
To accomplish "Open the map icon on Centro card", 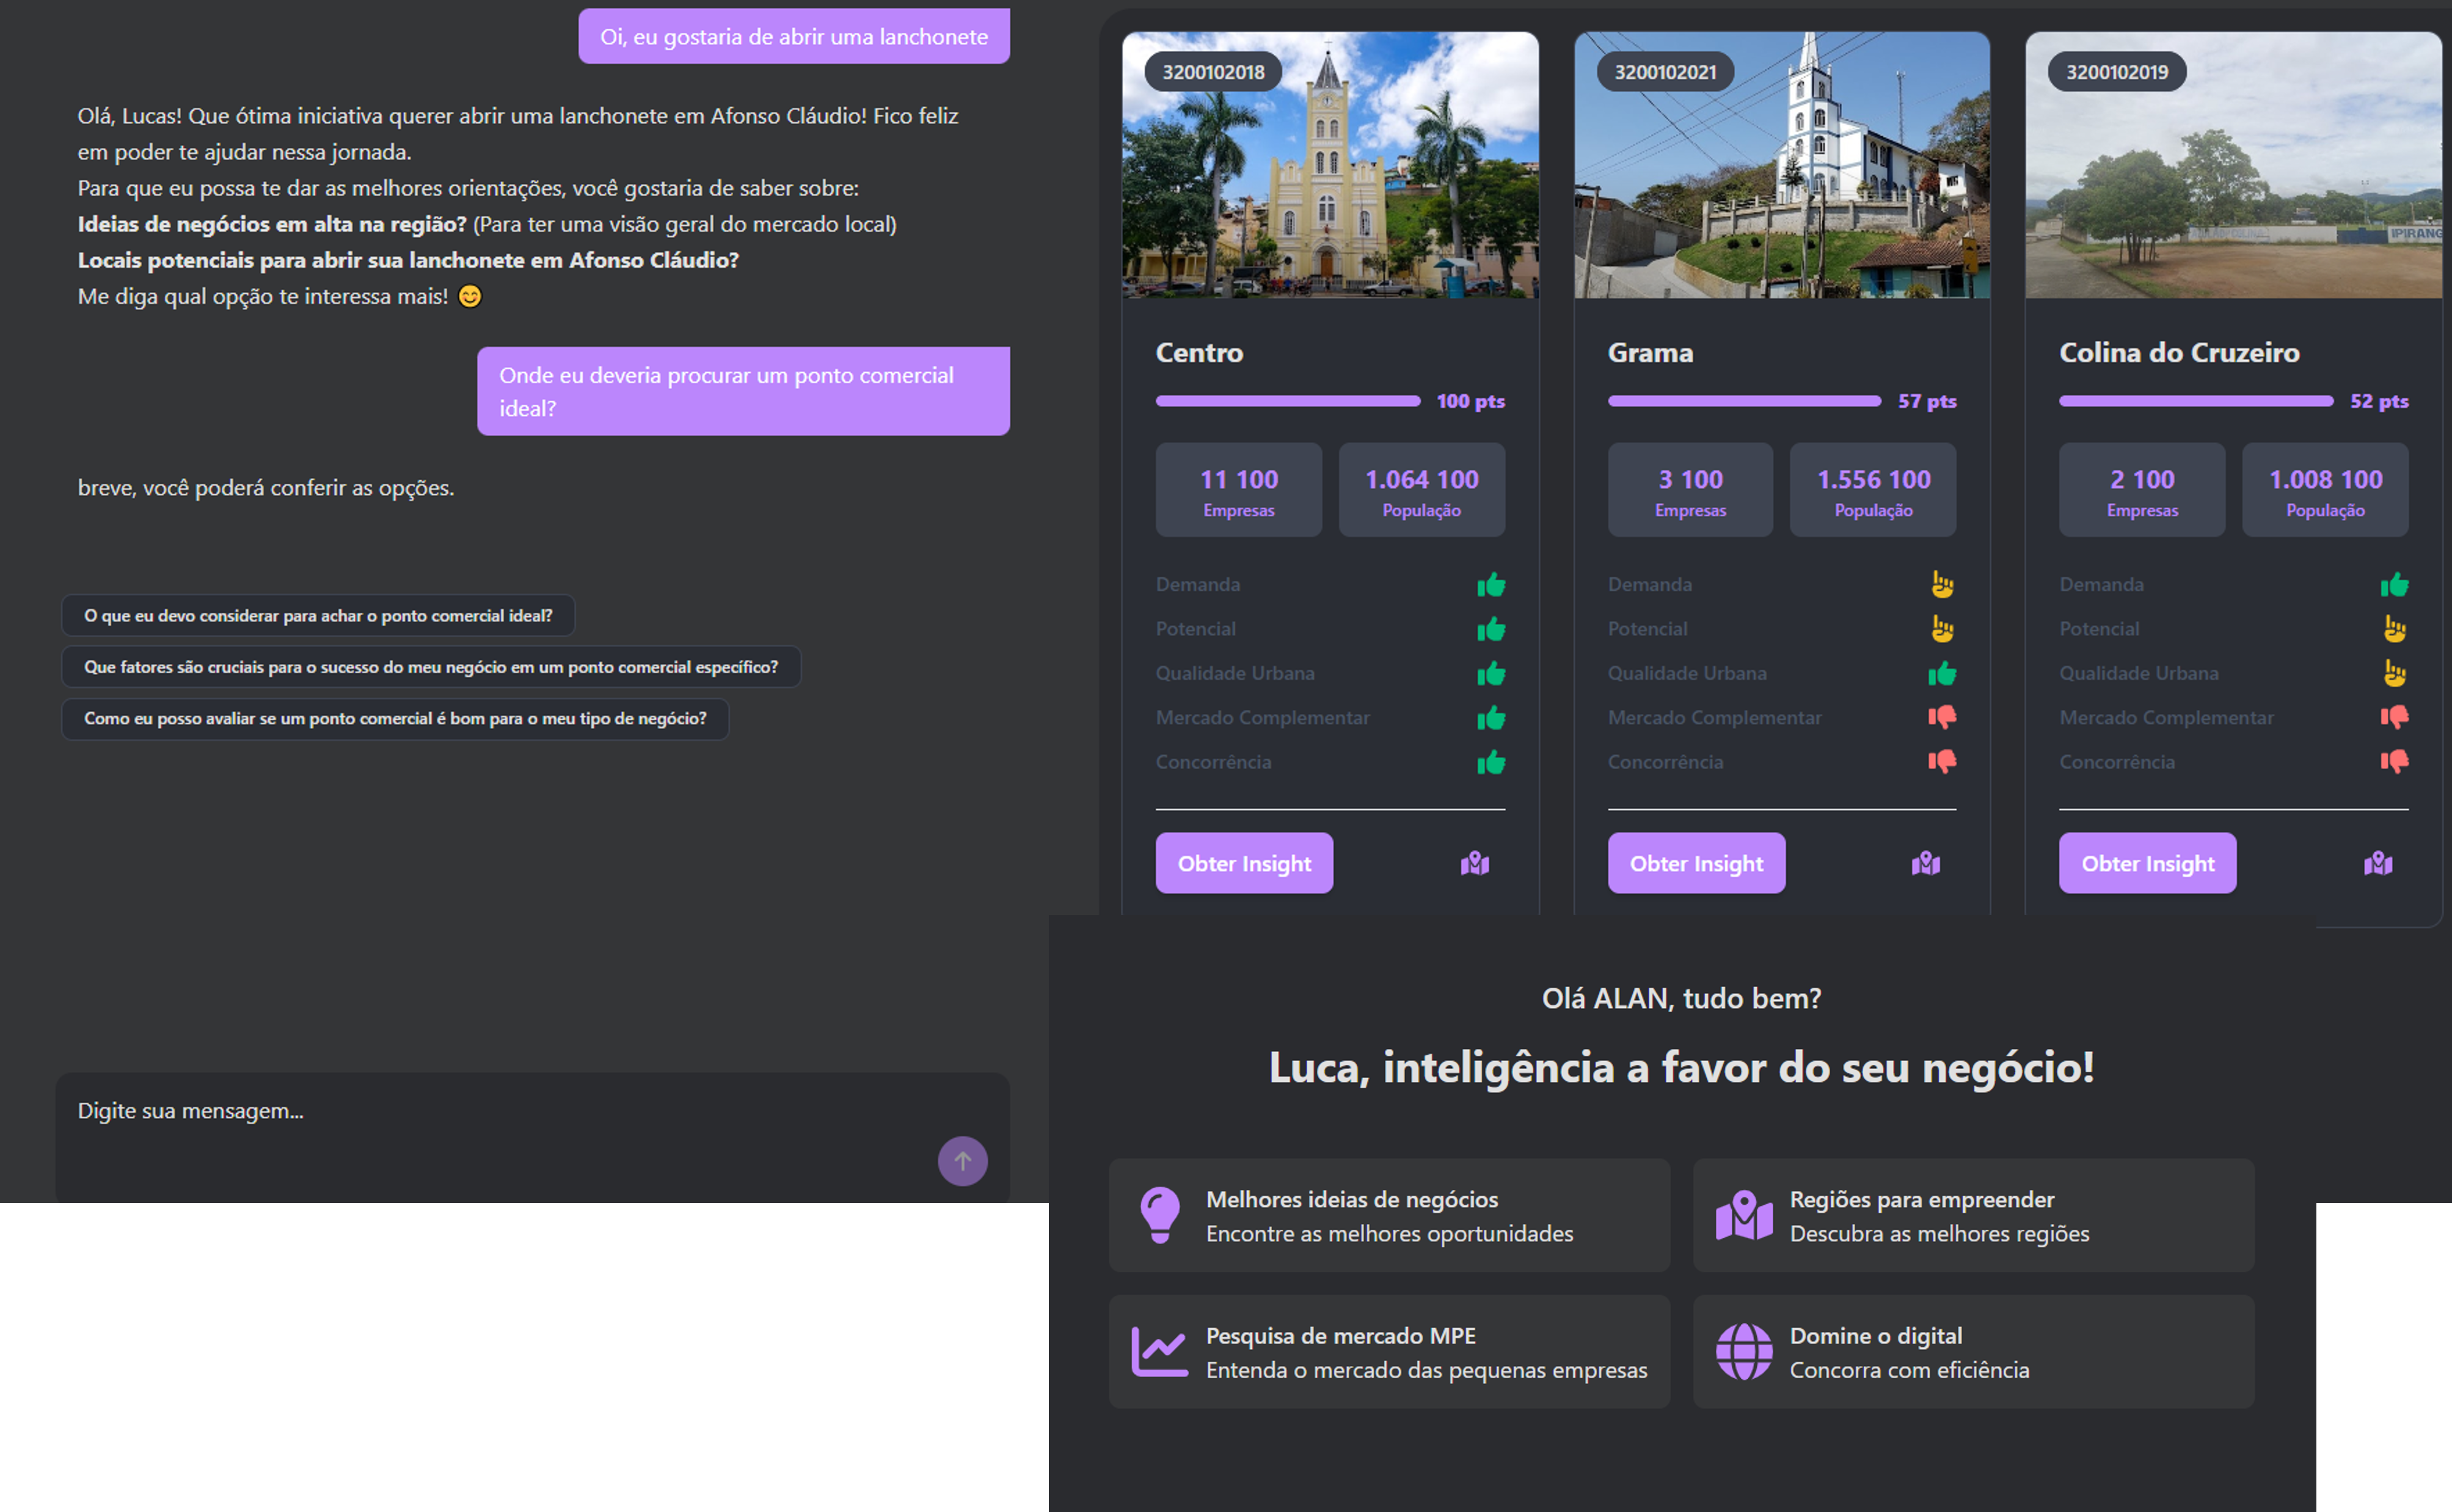I will click(1475, 863).
